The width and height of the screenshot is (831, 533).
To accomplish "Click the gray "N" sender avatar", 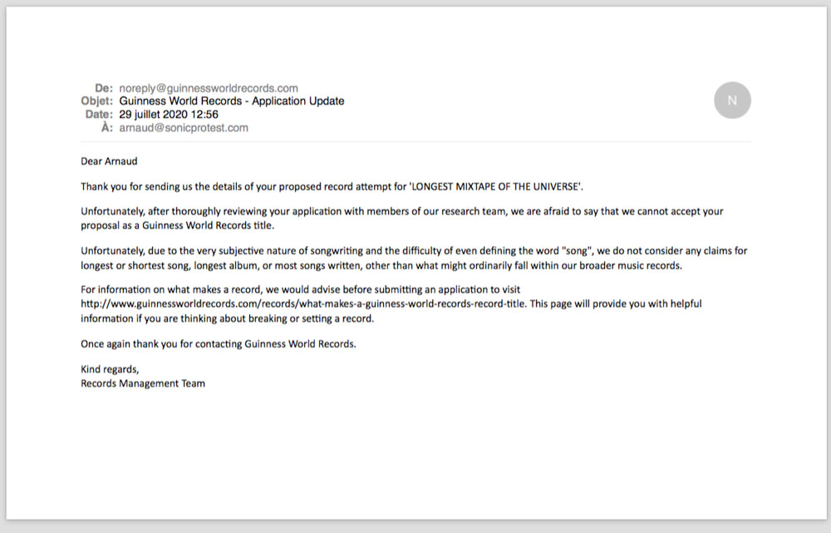I will 732,101.
